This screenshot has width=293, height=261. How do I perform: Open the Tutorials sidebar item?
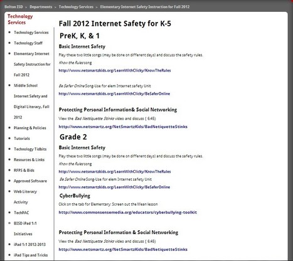tap(22, 139)
